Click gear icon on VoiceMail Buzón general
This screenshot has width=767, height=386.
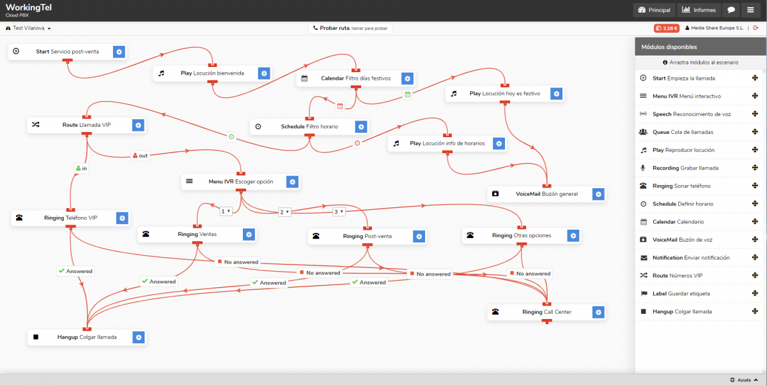(x=598, y=194)
